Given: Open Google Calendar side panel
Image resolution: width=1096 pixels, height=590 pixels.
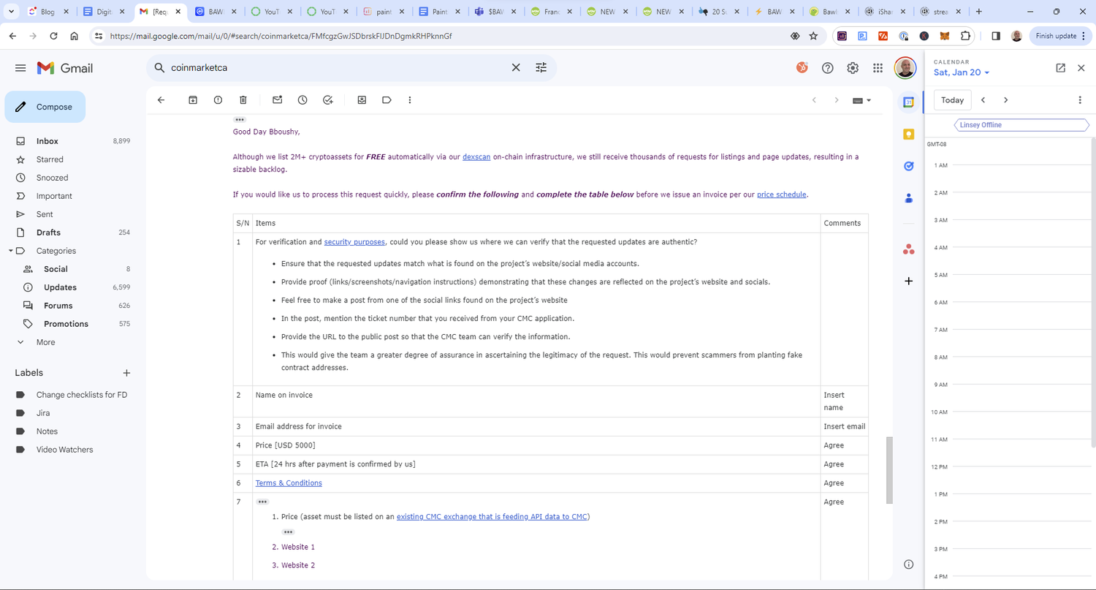Looking at the screenshot, I should tap(908, 103).
